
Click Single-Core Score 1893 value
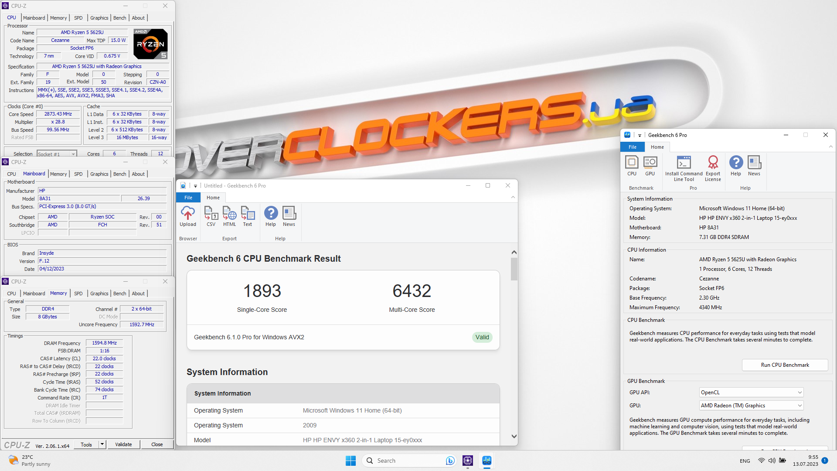pyautogui.click(x=262, y=291)
